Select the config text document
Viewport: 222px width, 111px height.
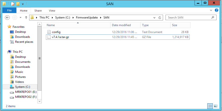118,32
